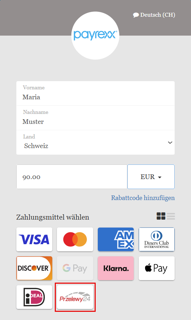Screen dimensions: 191x320
Task: Focus the Vorname input field
Action: [x=95, y=94]
